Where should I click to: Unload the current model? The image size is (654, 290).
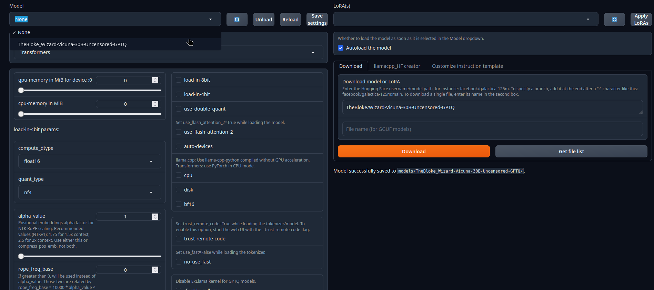264,20
